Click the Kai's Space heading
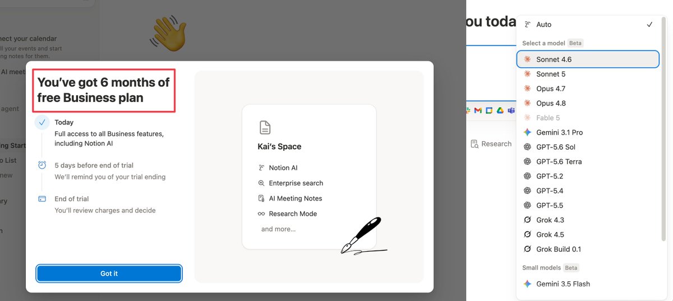Viewport: 673px width, 301px height. 279,146
